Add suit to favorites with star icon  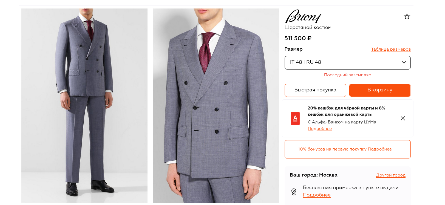(x=407, y=17)
